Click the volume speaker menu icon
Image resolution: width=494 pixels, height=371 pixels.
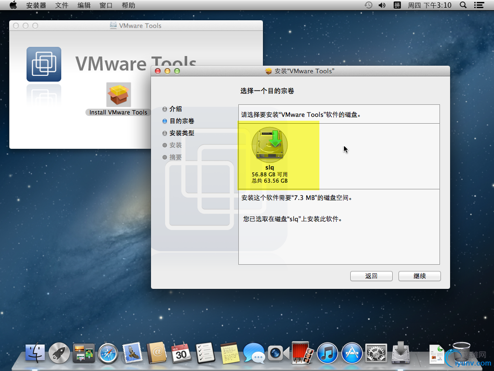point(382,5)
